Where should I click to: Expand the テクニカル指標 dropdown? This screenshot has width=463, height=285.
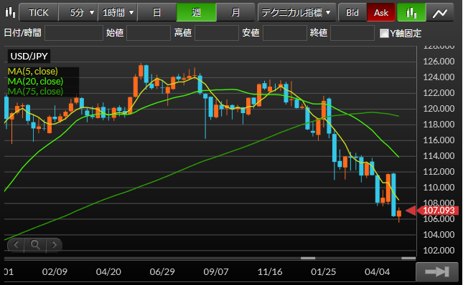point(296,12)
